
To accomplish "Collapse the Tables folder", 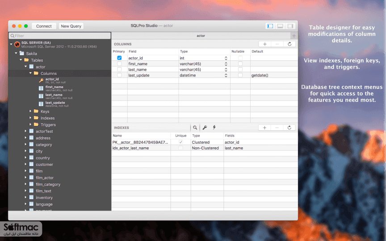I will click(21, 60).
